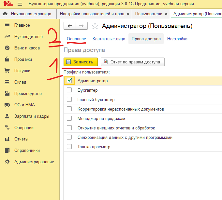Check the Главный бухгалтер profile checkbox
Viewport: 222px width, 200px height.
[69, 100]
